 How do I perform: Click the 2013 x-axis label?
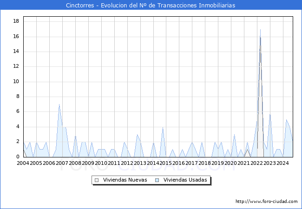click(x=140, y=163)
